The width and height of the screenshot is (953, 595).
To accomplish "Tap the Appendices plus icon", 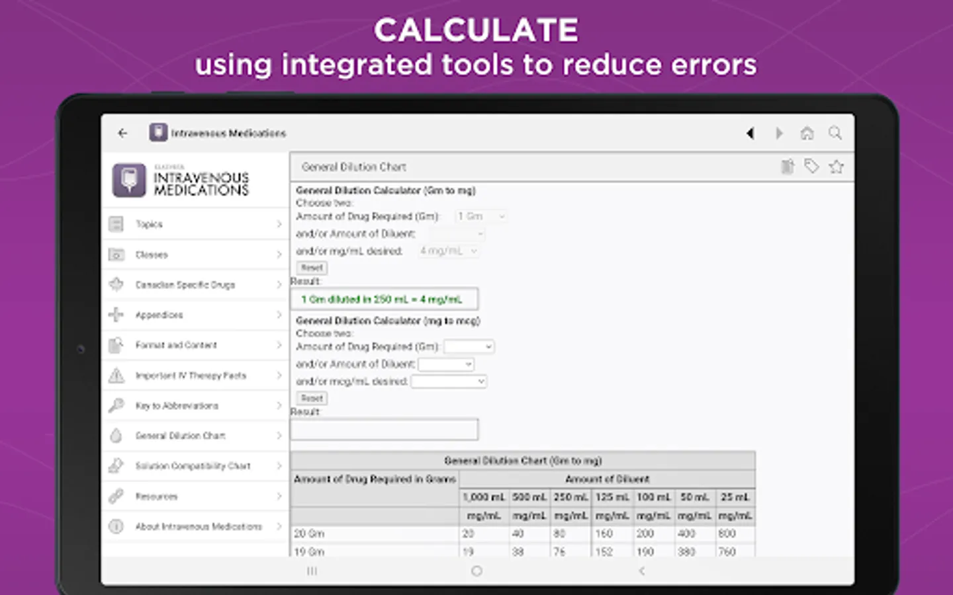I will [x=116, y=315].
